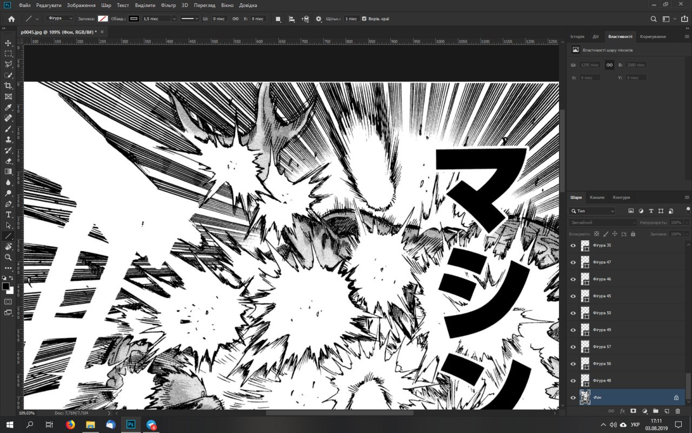Image resolution: width=692 pixels, height=433 pixels.
Task: Click the foreground color swatch
Action: pyautogui.click(x=5, y=286)
